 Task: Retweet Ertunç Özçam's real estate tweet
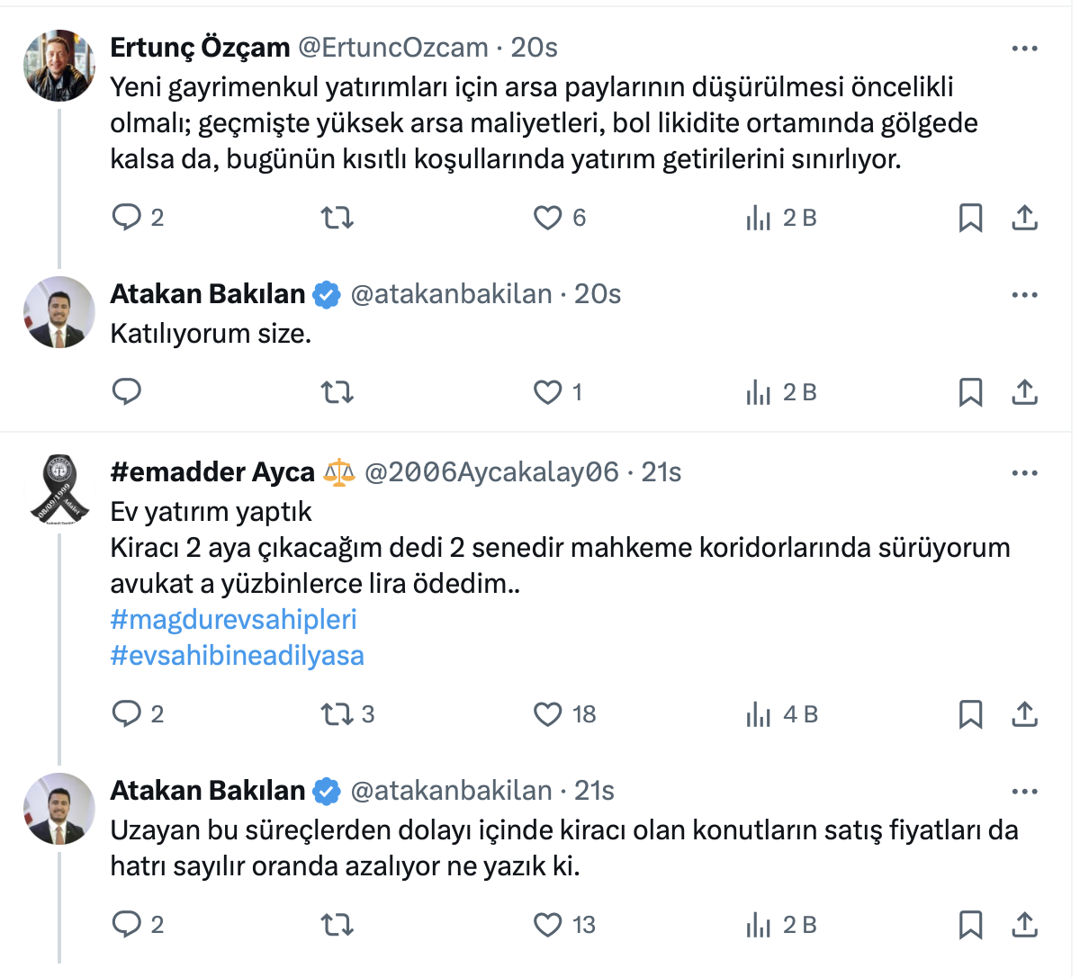pyautogui.click(x=337, y=218)
